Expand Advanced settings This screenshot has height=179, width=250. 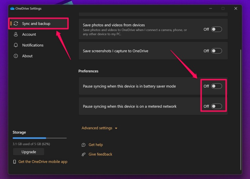tap(97, 128)
